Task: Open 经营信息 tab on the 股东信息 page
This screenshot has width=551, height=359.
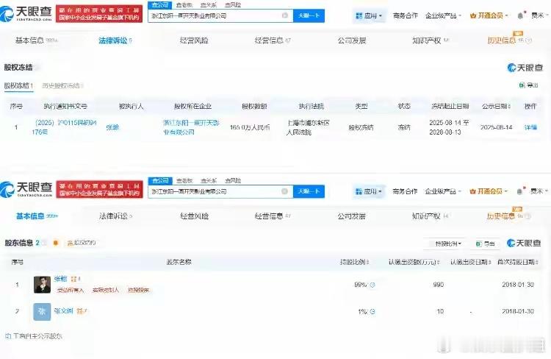Action: tap(273, 216)
